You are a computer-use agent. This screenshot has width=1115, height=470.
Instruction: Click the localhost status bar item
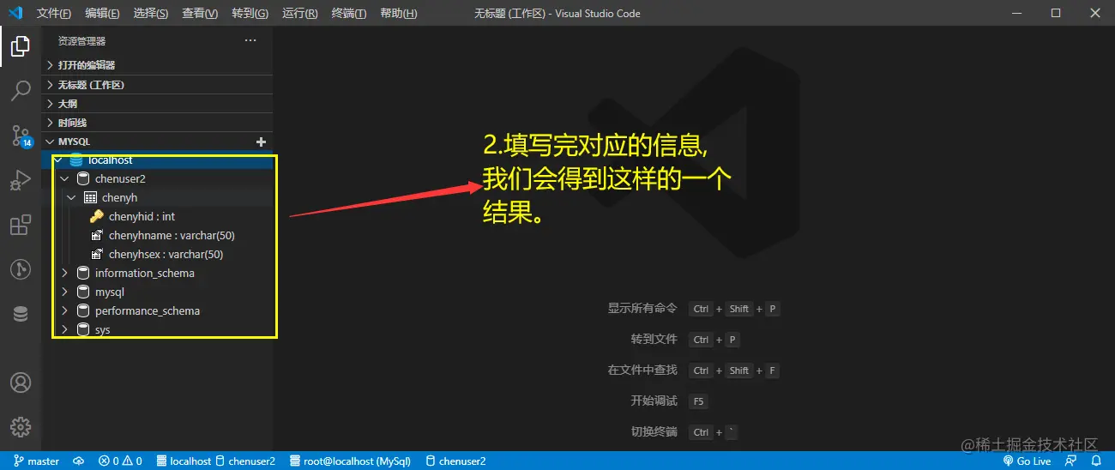183,461
